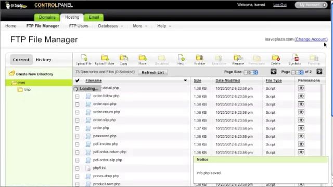333x187 pixels.
Task: Check the box for order-follow.php
Action: (x=78, y=97)
